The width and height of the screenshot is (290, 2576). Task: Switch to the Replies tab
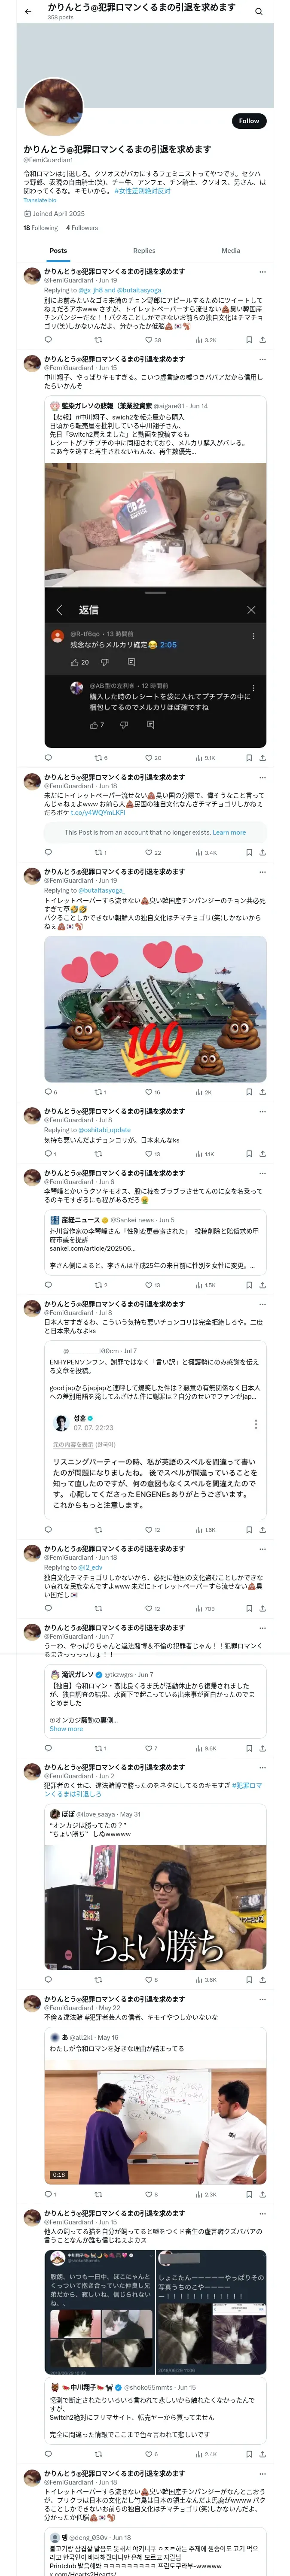pos(144,251)
